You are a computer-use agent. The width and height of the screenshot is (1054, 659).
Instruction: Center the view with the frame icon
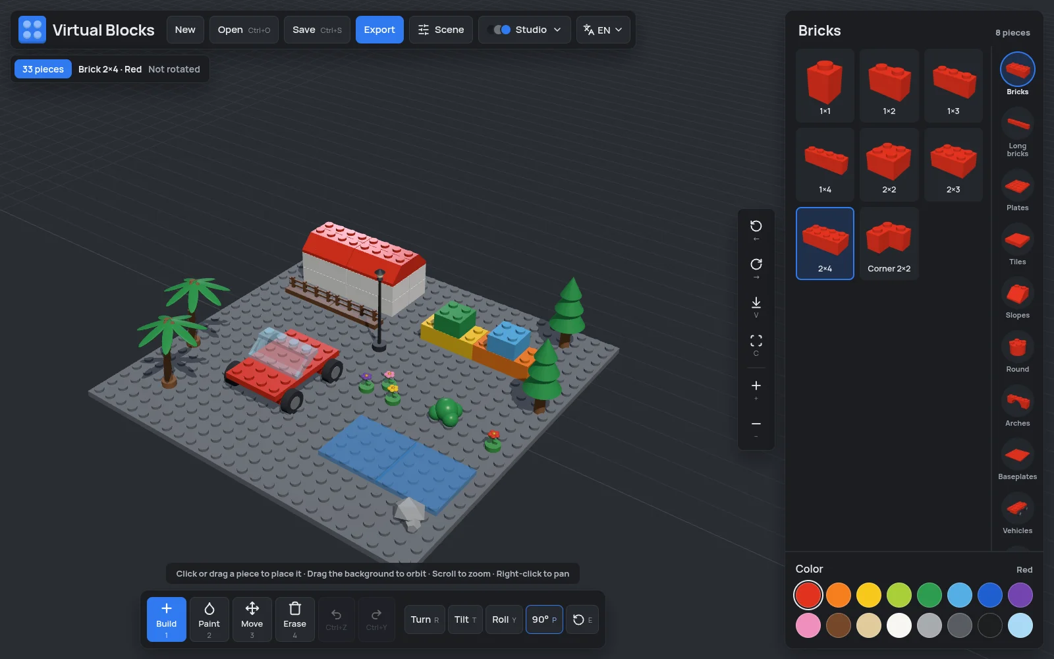tap(756, 345)
